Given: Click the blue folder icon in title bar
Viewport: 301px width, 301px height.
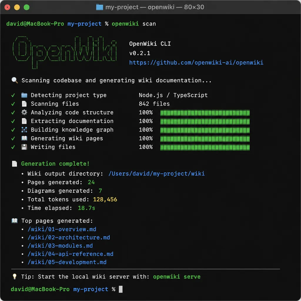Looking at the screenshot, I should pos(99,7).
